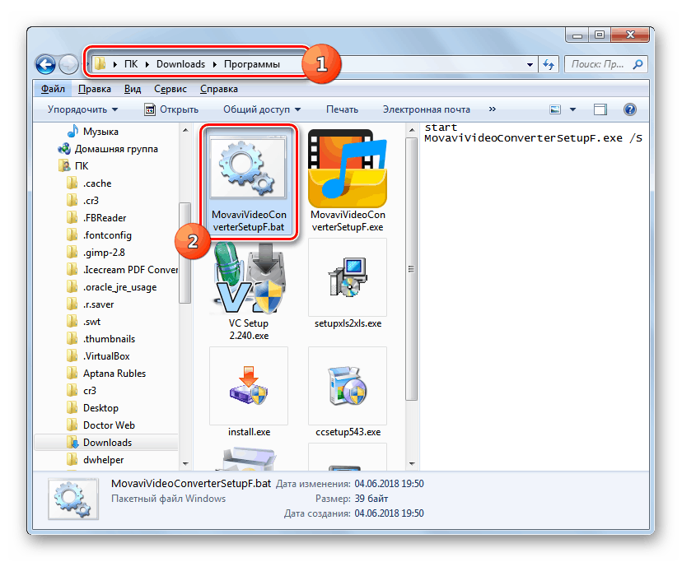682x562 pixels.
Task: Expand arrow after ПК in breadcrumb
Action: coord(147,64)
